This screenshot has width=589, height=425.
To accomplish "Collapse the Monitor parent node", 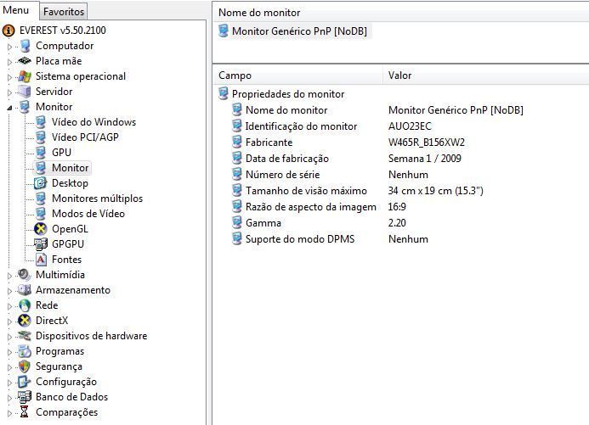I will (x=9, y=108).
